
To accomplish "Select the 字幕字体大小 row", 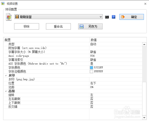I will 73,52.
